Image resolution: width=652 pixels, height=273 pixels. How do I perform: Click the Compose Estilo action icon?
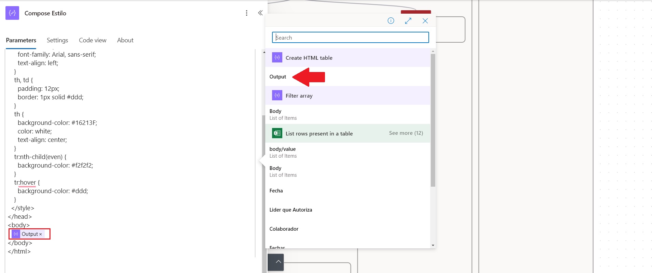tap(12, 13)
